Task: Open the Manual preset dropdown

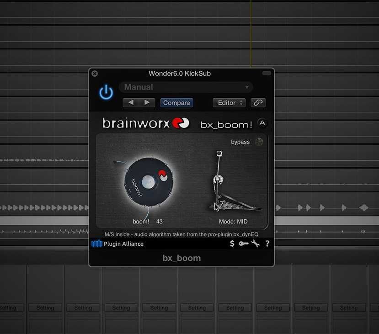Action: 186,87
